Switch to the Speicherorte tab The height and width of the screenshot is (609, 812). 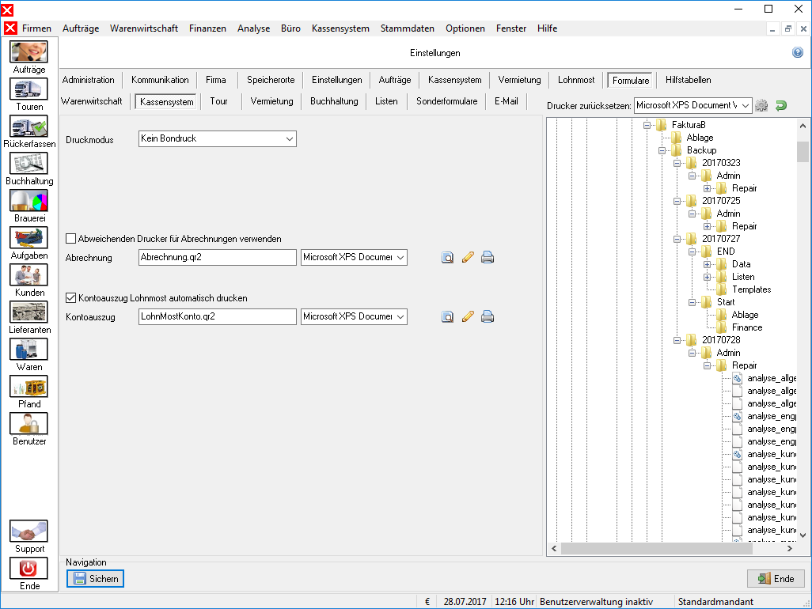pos(271,80)
